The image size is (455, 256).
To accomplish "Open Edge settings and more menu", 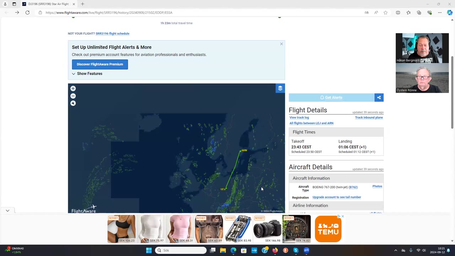I will [x=440, y=12].
